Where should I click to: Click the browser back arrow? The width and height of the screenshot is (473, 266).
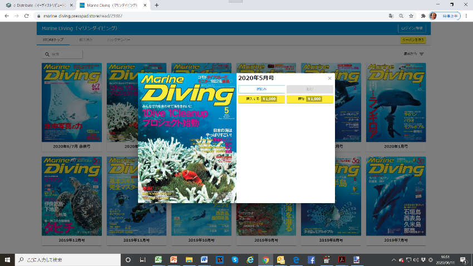click(6, 16)
